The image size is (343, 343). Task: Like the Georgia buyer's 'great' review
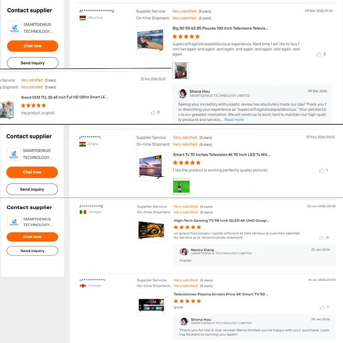[322, 307]
